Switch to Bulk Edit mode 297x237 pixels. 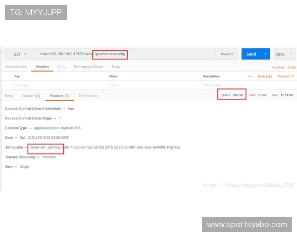tap(265, 77)
